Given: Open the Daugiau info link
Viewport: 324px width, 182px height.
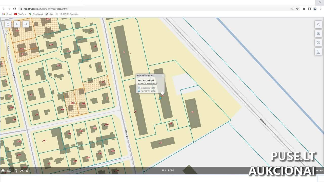Looking at the screenshot, I should click(148, 88).
